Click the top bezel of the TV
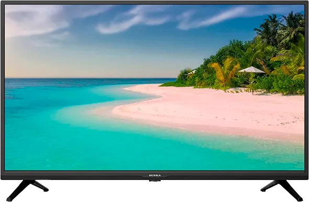 [x=154, y=3]
